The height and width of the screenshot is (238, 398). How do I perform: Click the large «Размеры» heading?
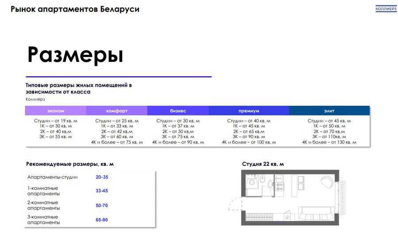point(75,55)
